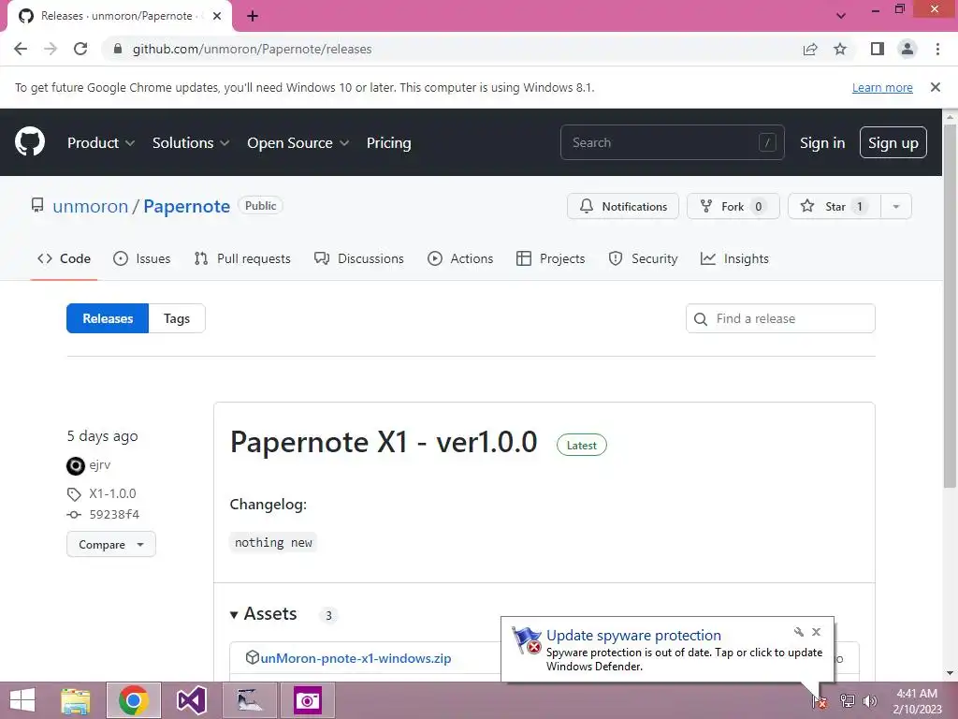
Task: Click the Pricing link
Action: 388,142
